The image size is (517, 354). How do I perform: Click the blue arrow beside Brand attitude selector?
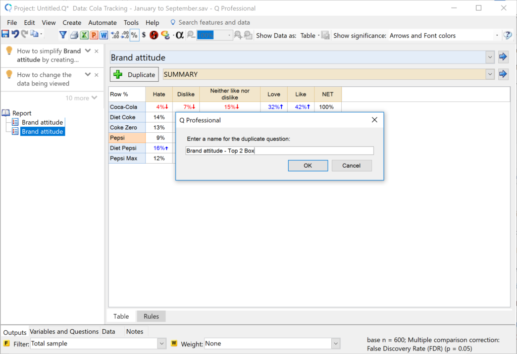point(503,57)
